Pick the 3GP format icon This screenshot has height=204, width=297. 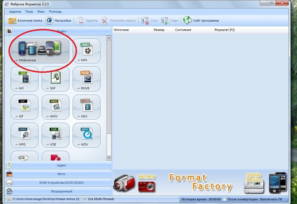pos(56,79)
